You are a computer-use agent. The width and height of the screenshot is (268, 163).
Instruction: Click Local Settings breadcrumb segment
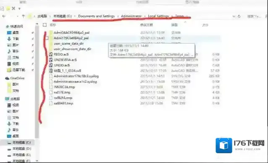pos(158,16)
